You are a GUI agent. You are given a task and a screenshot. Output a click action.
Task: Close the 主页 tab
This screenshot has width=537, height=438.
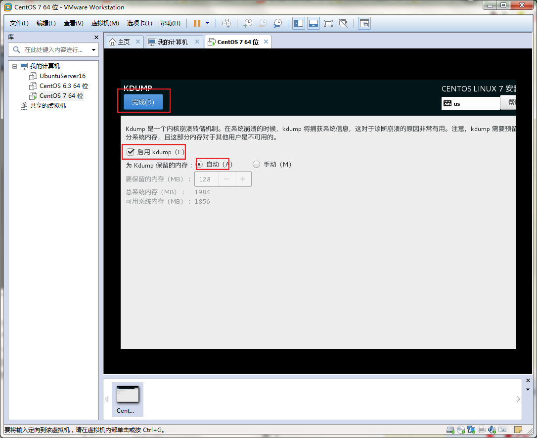[x=138, y=42]
